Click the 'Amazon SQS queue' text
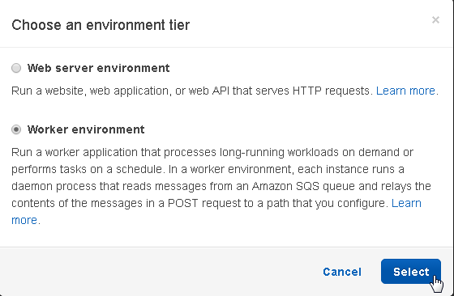The image size is (454, 296). (303, 186)
